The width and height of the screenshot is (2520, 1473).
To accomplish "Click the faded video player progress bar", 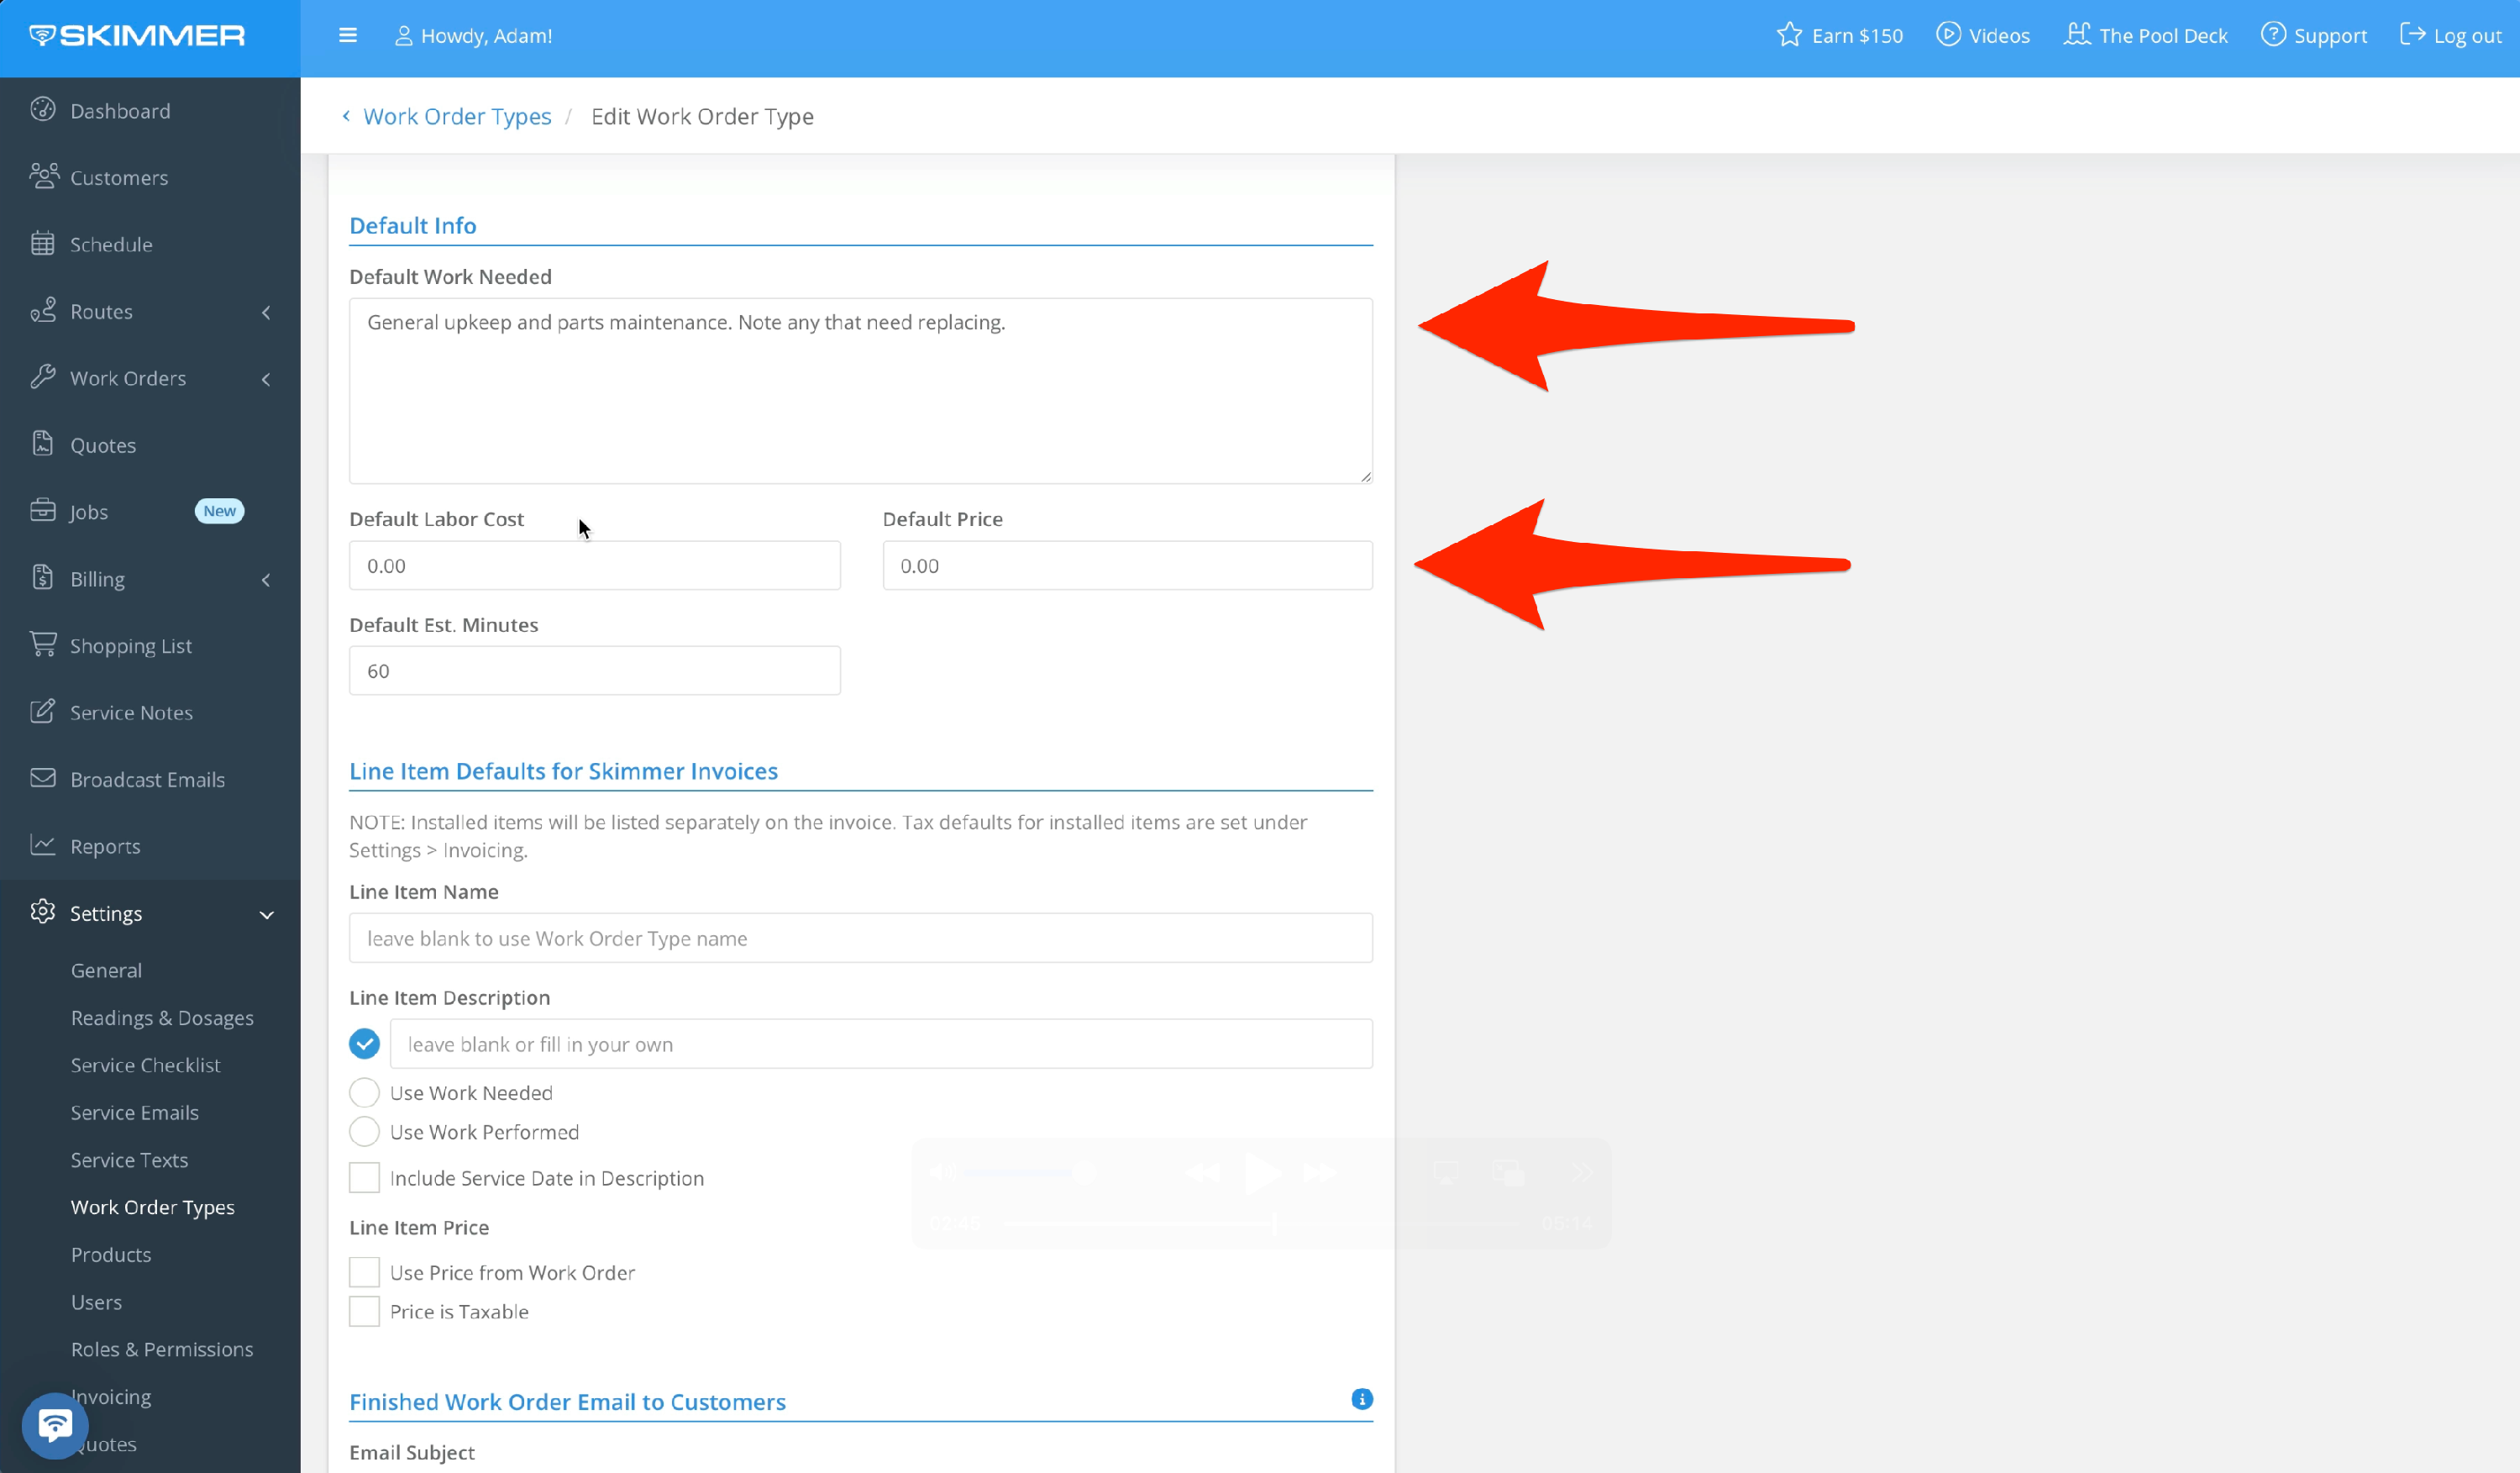I will click(x=1140, y=1223).
